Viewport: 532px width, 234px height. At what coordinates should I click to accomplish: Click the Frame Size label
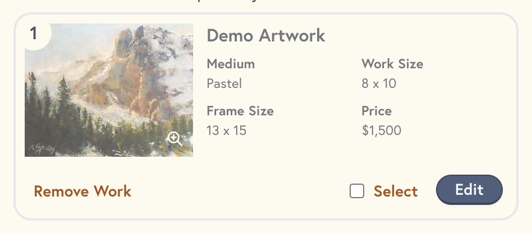[x=240, y=111]
